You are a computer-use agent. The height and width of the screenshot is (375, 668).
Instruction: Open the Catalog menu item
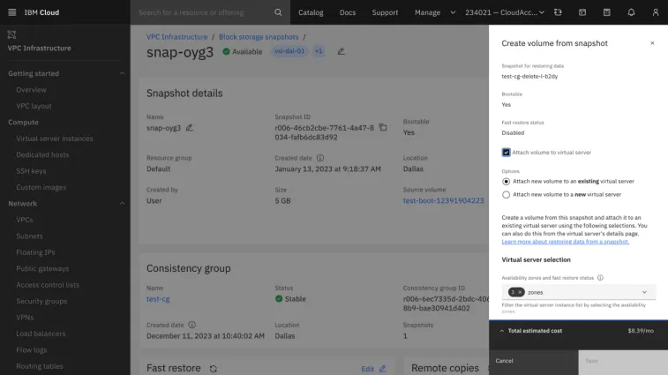point(311,12)
